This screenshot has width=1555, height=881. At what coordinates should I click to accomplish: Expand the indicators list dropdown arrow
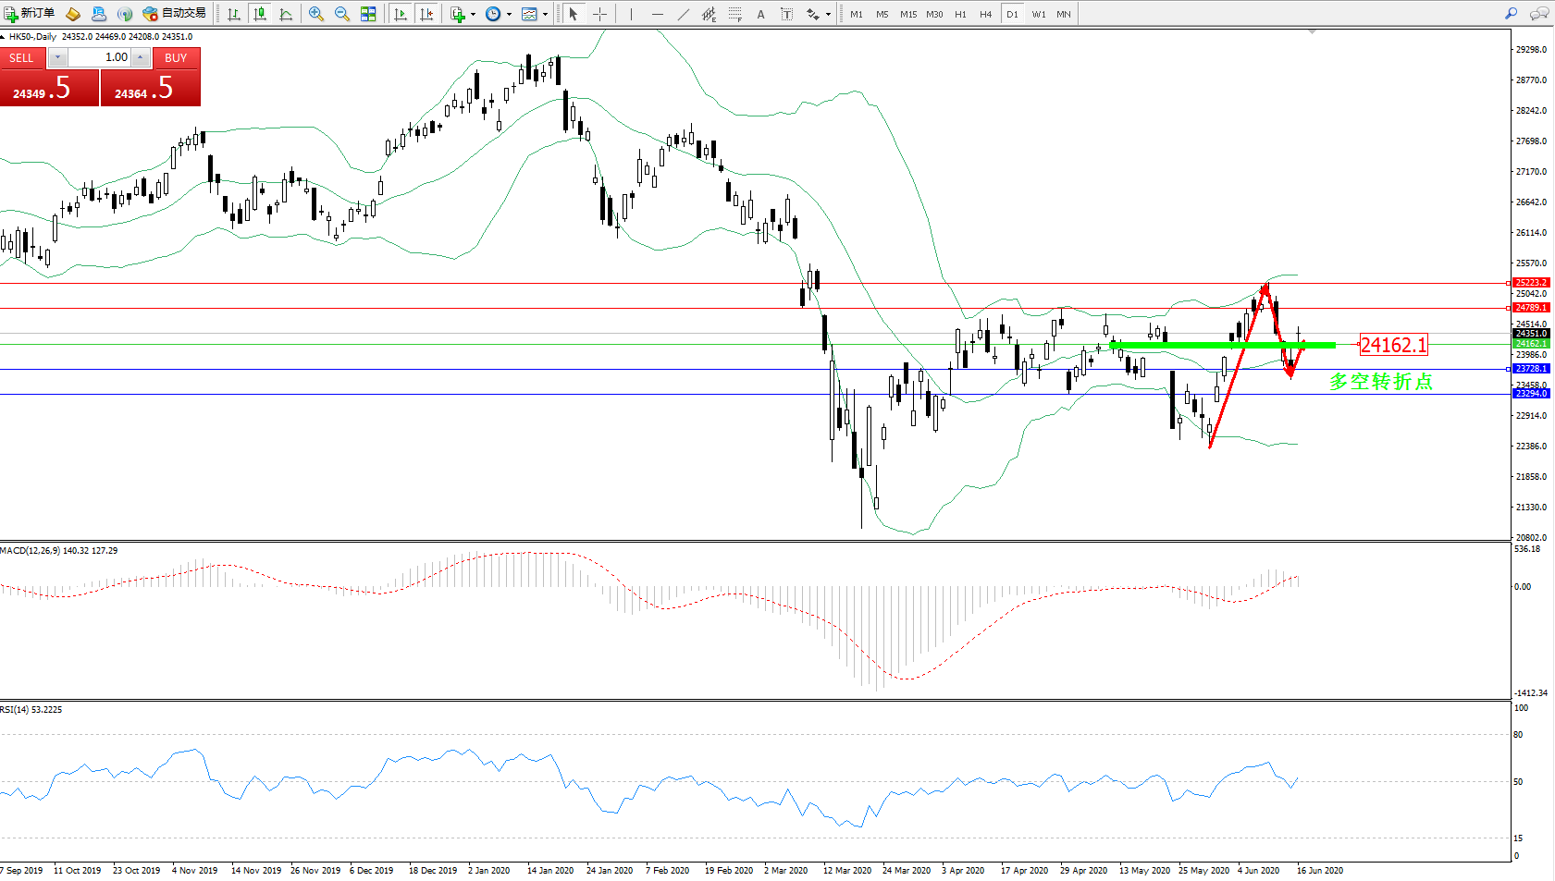473,14
